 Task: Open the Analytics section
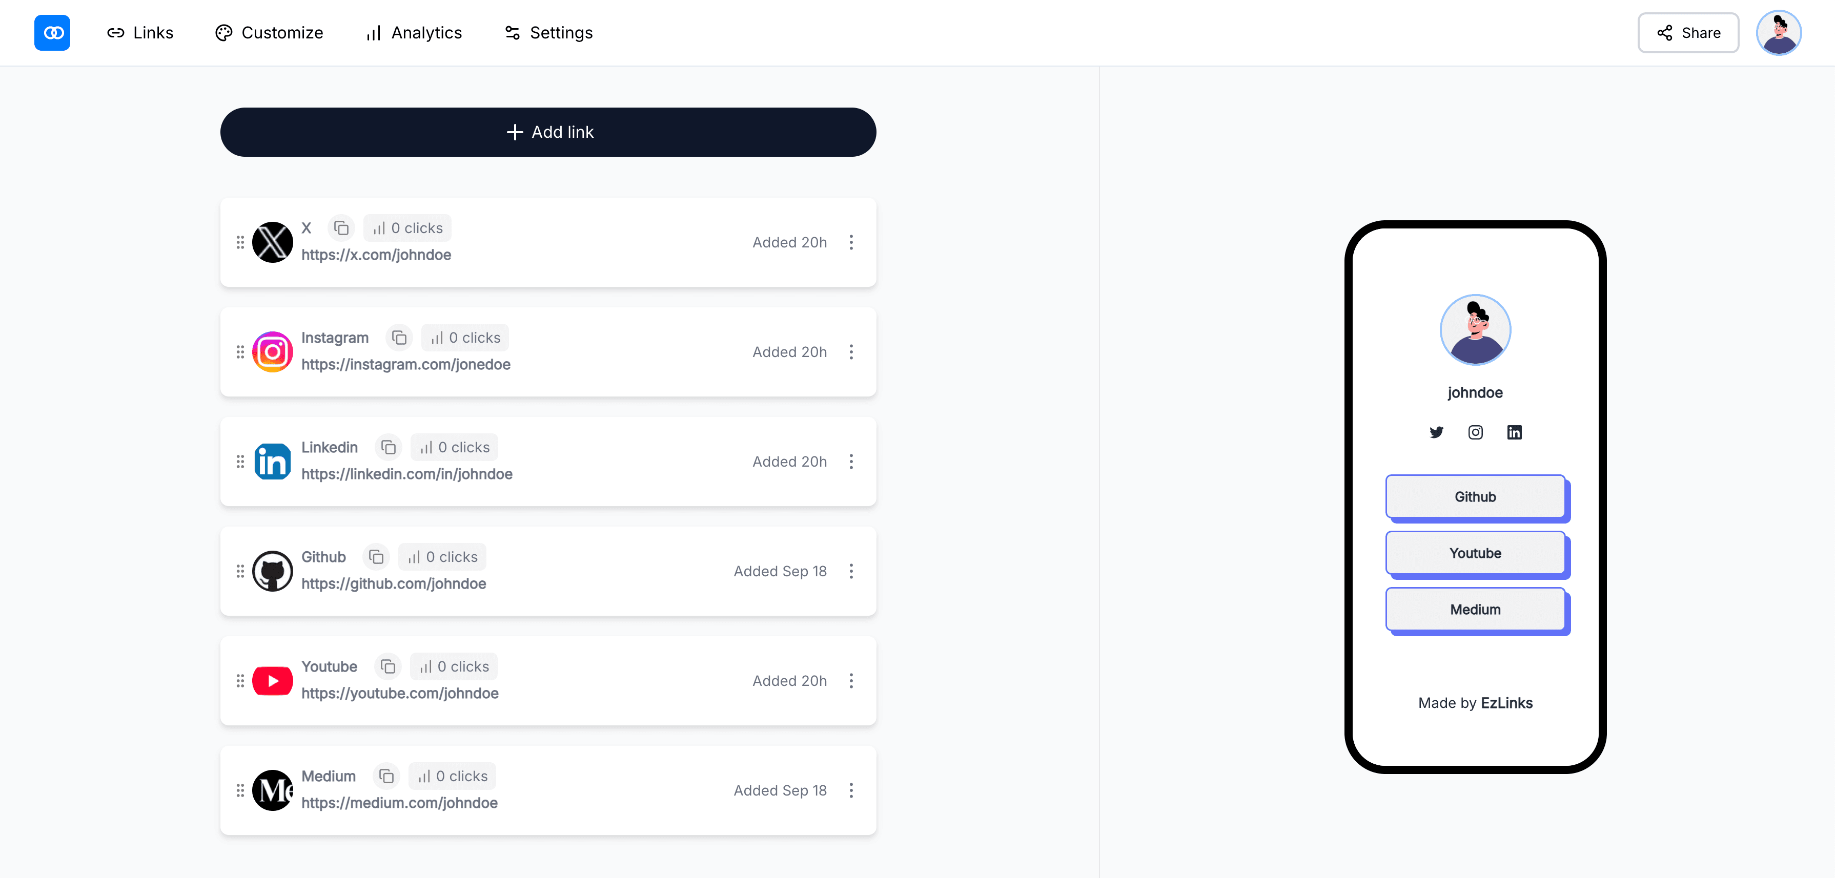pos(413,32)
